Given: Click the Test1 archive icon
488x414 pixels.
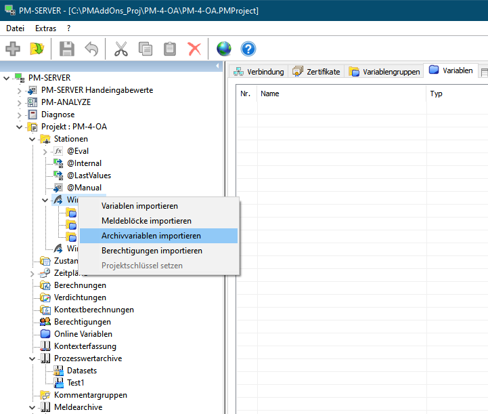Looking at the screenshot, I should point(58,383).
